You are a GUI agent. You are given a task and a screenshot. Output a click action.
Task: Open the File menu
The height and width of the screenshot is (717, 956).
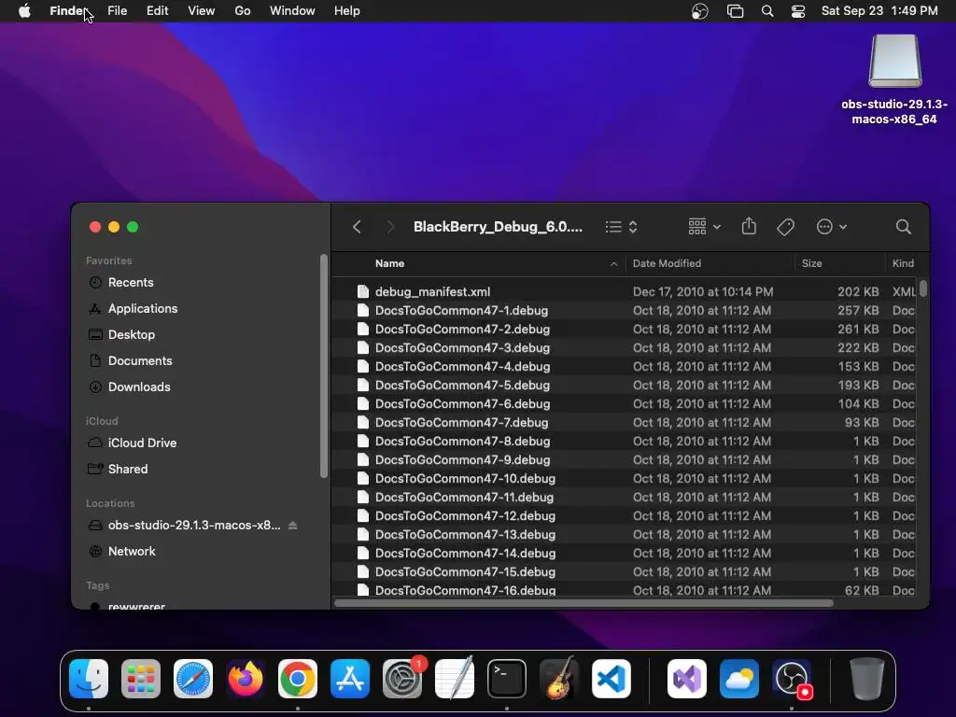tap(117, 11)
